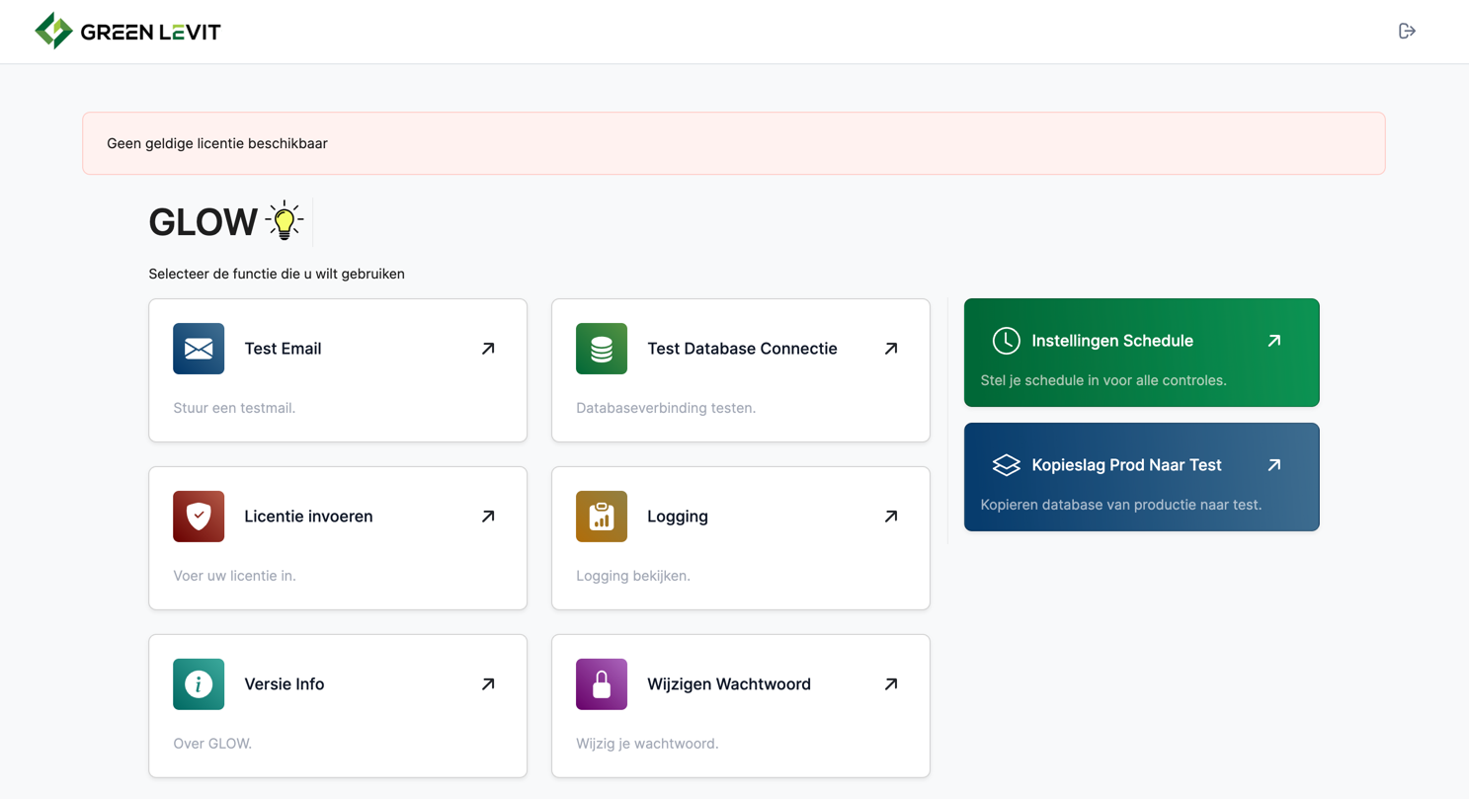This screenshot has height=799, width=1469.
Task: Click the Green Levit logo
Action: point(126,31)
